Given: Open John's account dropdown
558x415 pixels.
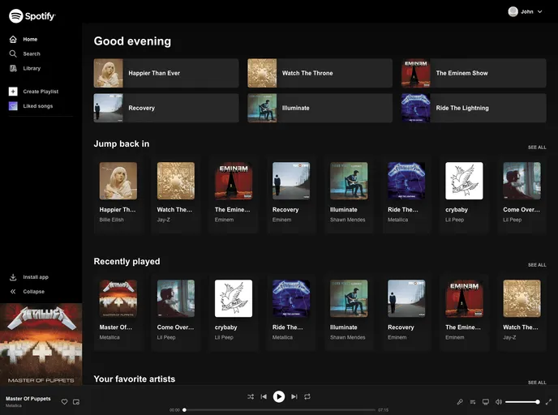Looking at the screenshot, I should point(526,11).
